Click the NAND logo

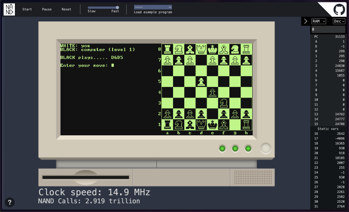click(9, 9)
